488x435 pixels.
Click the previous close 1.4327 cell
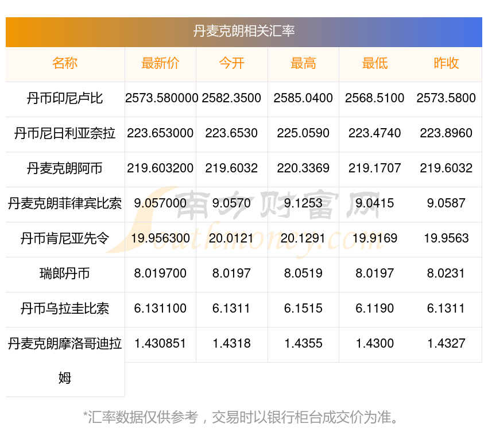tap(446, 344)
